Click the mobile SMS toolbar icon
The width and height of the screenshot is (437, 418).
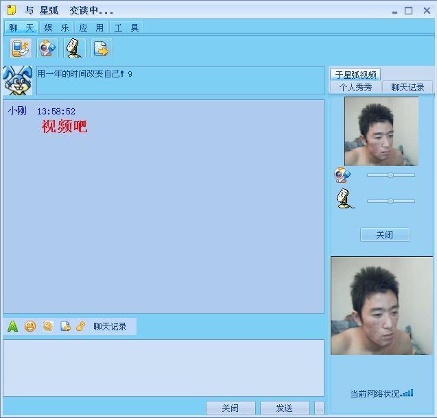pos(21,48)
